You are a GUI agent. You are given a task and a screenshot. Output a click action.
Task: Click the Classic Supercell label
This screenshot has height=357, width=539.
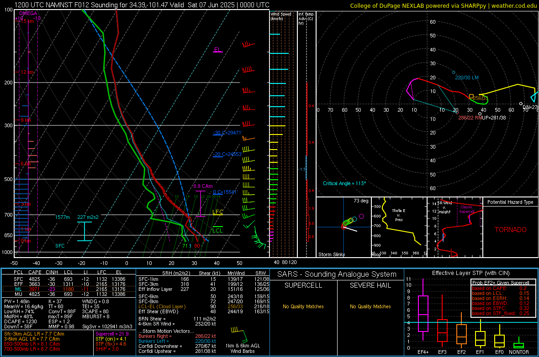pyautogui.click(x=466, y=209)
